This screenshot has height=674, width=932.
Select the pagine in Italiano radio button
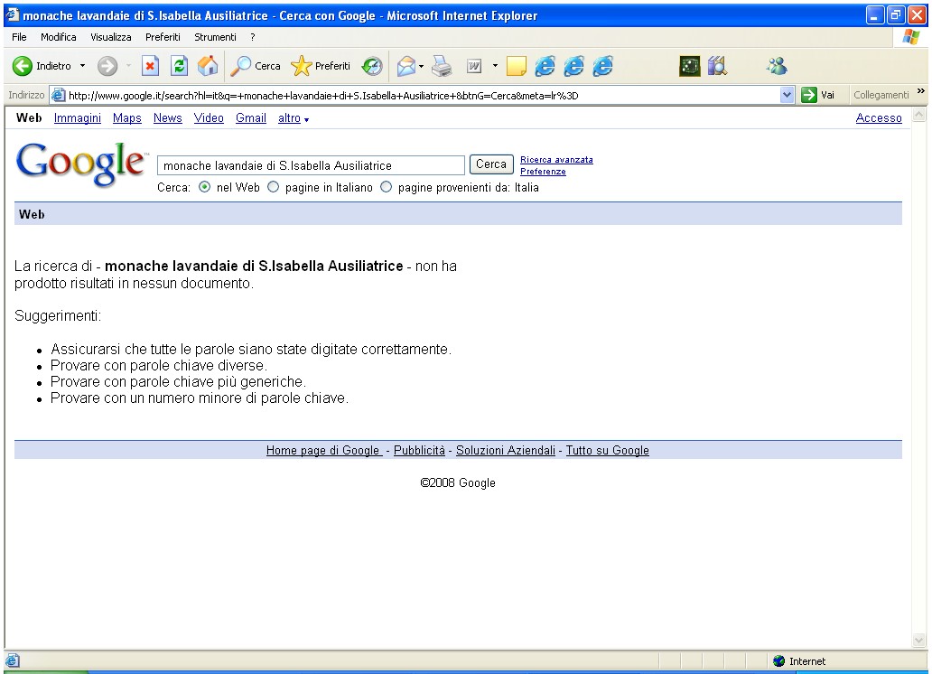coord(273,187)
